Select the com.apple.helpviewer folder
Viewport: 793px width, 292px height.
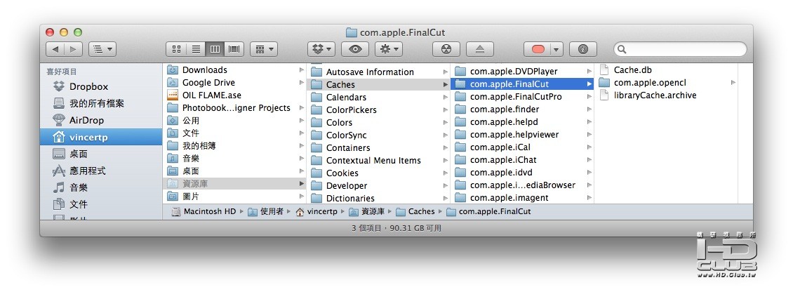click(522, 135)
